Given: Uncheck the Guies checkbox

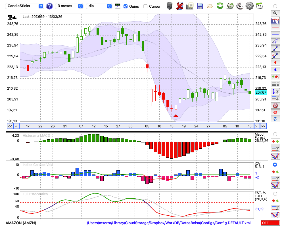Looking at the screenshot, I should tap(126, 6).
